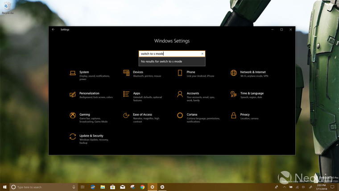
Task: Select the No results for switch to s mode entry
Action: (172, 62)
